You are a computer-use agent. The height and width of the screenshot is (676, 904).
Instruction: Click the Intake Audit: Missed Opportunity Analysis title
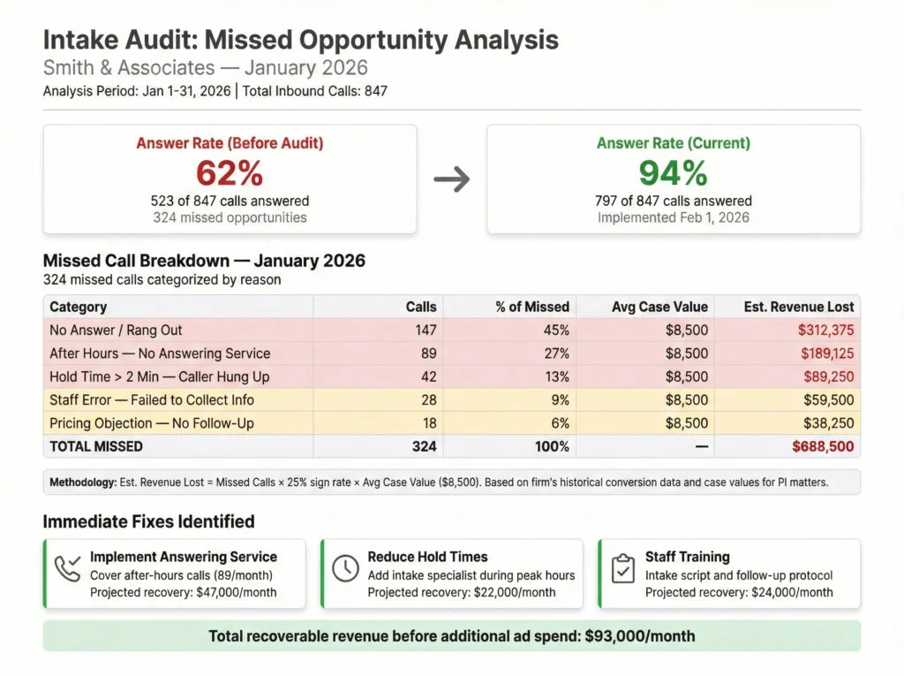click(x=300, y=40)
